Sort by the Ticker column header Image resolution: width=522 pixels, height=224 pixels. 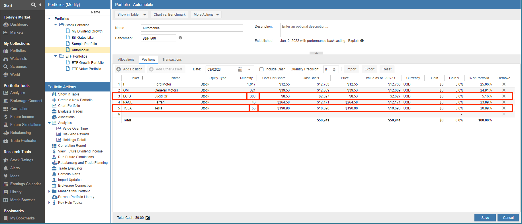(137, 78)
